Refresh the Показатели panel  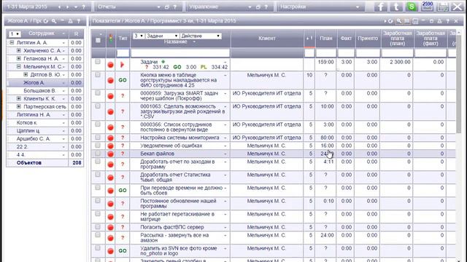click(x=390, y=21)
